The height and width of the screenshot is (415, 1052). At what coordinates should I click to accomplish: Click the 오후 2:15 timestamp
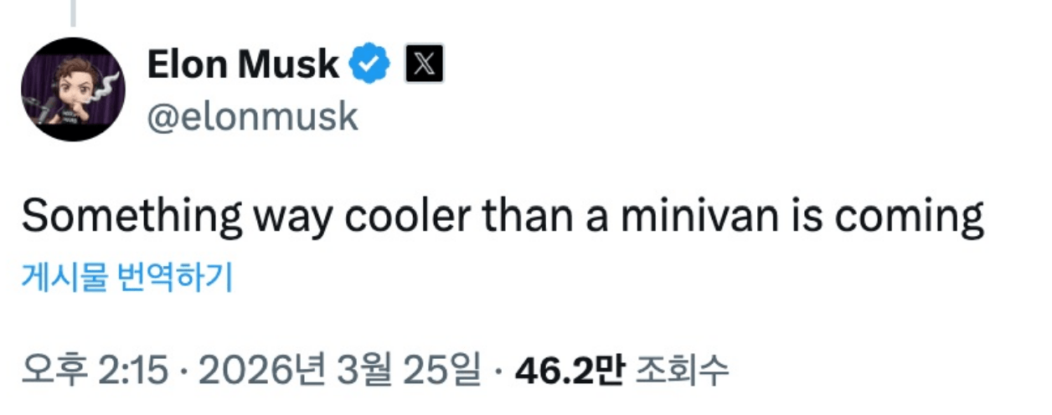click(94, 370)
